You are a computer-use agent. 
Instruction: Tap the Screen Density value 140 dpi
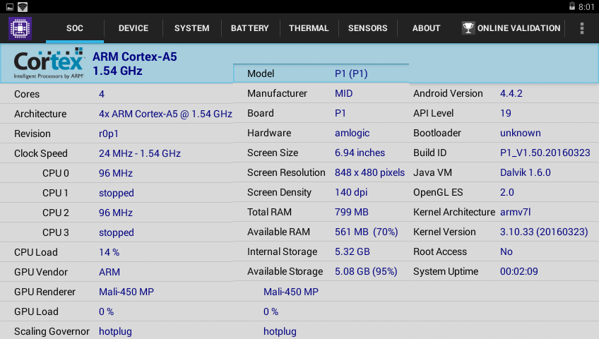351,192
